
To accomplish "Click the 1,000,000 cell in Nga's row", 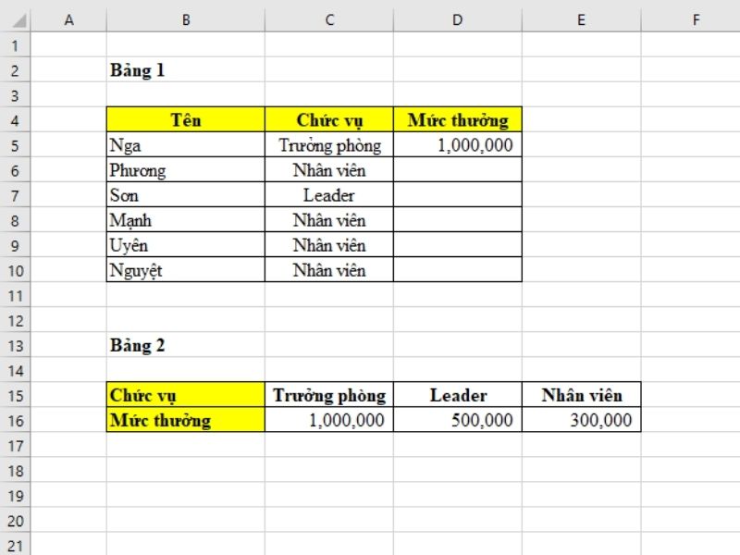I will 457,145.
